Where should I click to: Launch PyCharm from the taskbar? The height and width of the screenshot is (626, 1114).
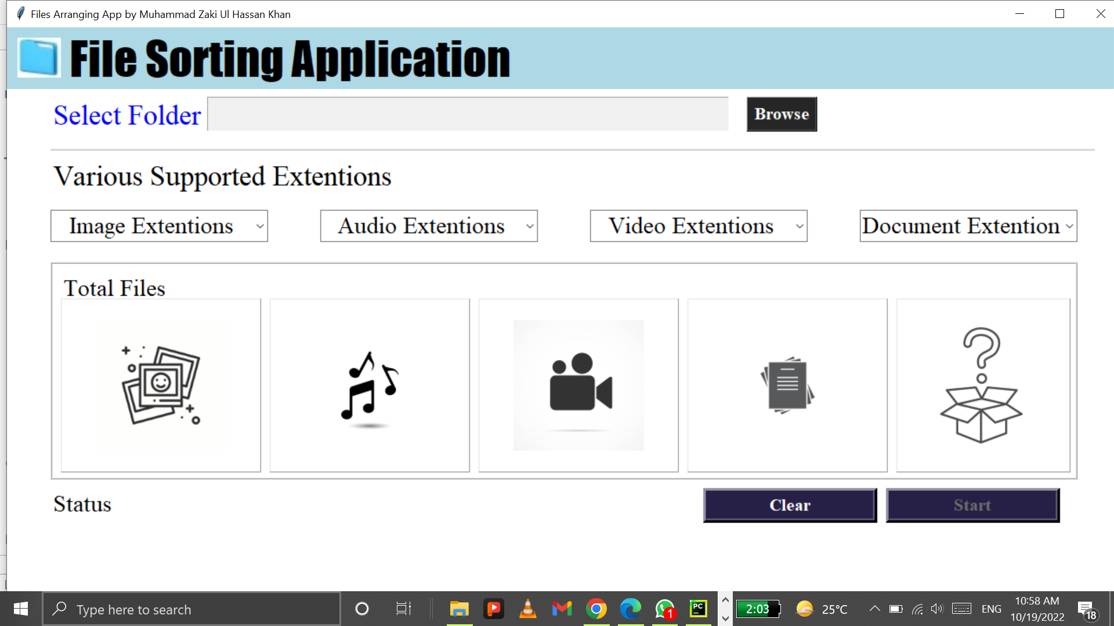698,609
